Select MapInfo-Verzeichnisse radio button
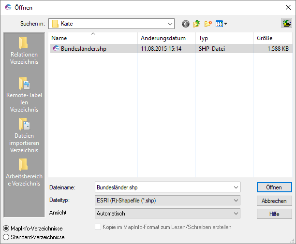Screen dimensions: 296x244 (x=6, y=229)
